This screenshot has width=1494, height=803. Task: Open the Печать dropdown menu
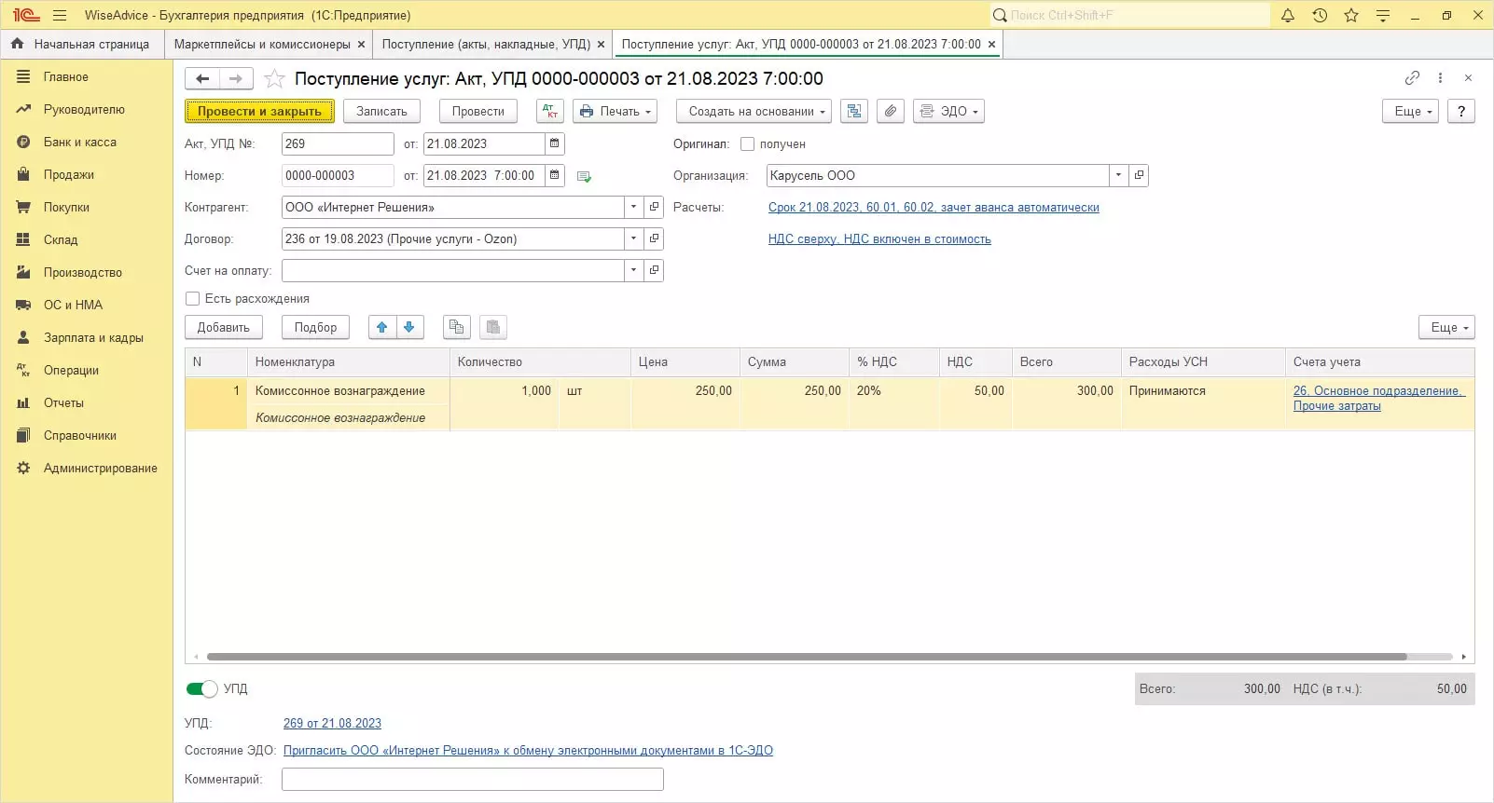(615, 111)
